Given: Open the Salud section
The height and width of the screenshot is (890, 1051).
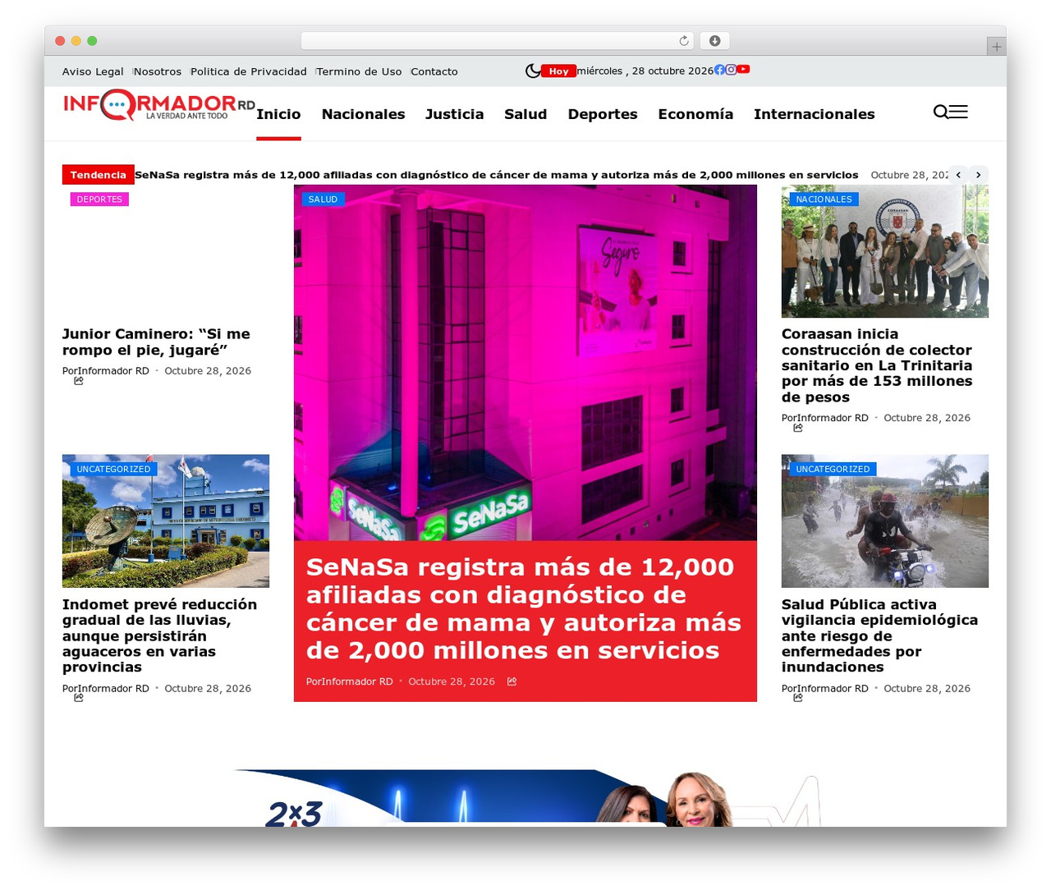Looking at the screenshot, I should (x=525, y=114).
